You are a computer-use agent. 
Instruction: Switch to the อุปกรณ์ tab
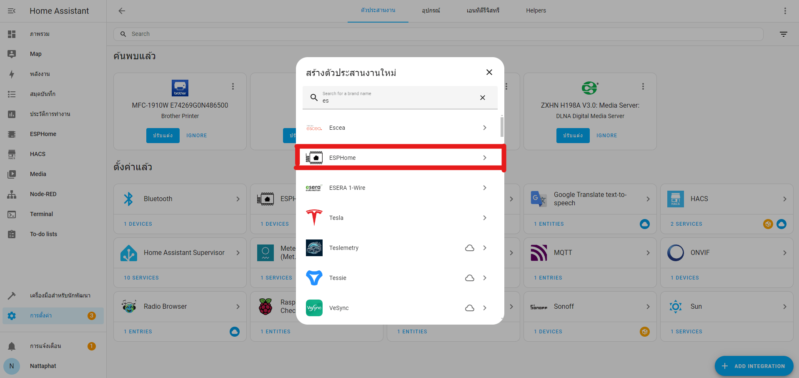tap(431, 11)
